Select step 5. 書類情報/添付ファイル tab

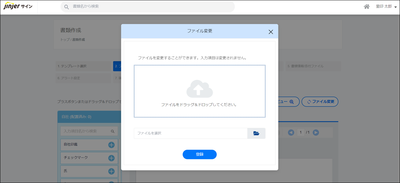(x=313, y=66)
